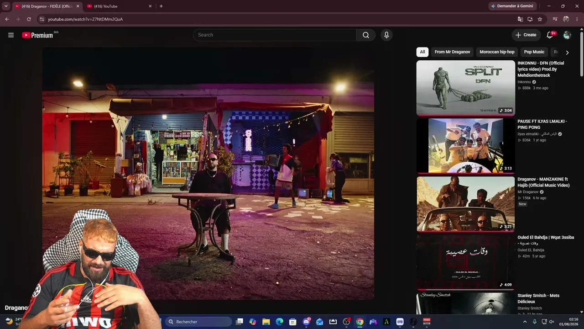Screen dimensions: 584x329
Task: Click the taskbar microphone tray icon
Action: 535,322
